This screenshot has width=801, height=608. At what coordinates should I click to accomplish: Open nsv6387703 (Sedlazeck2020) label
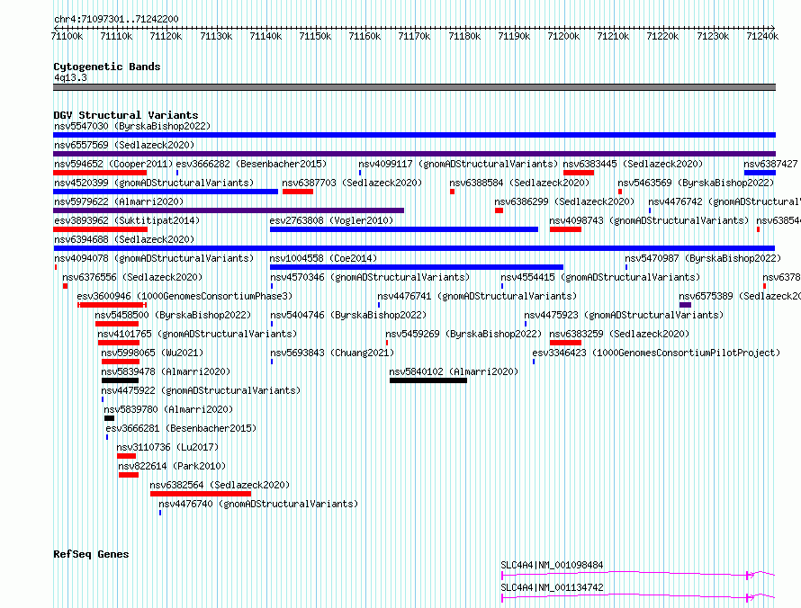point(352,183)
